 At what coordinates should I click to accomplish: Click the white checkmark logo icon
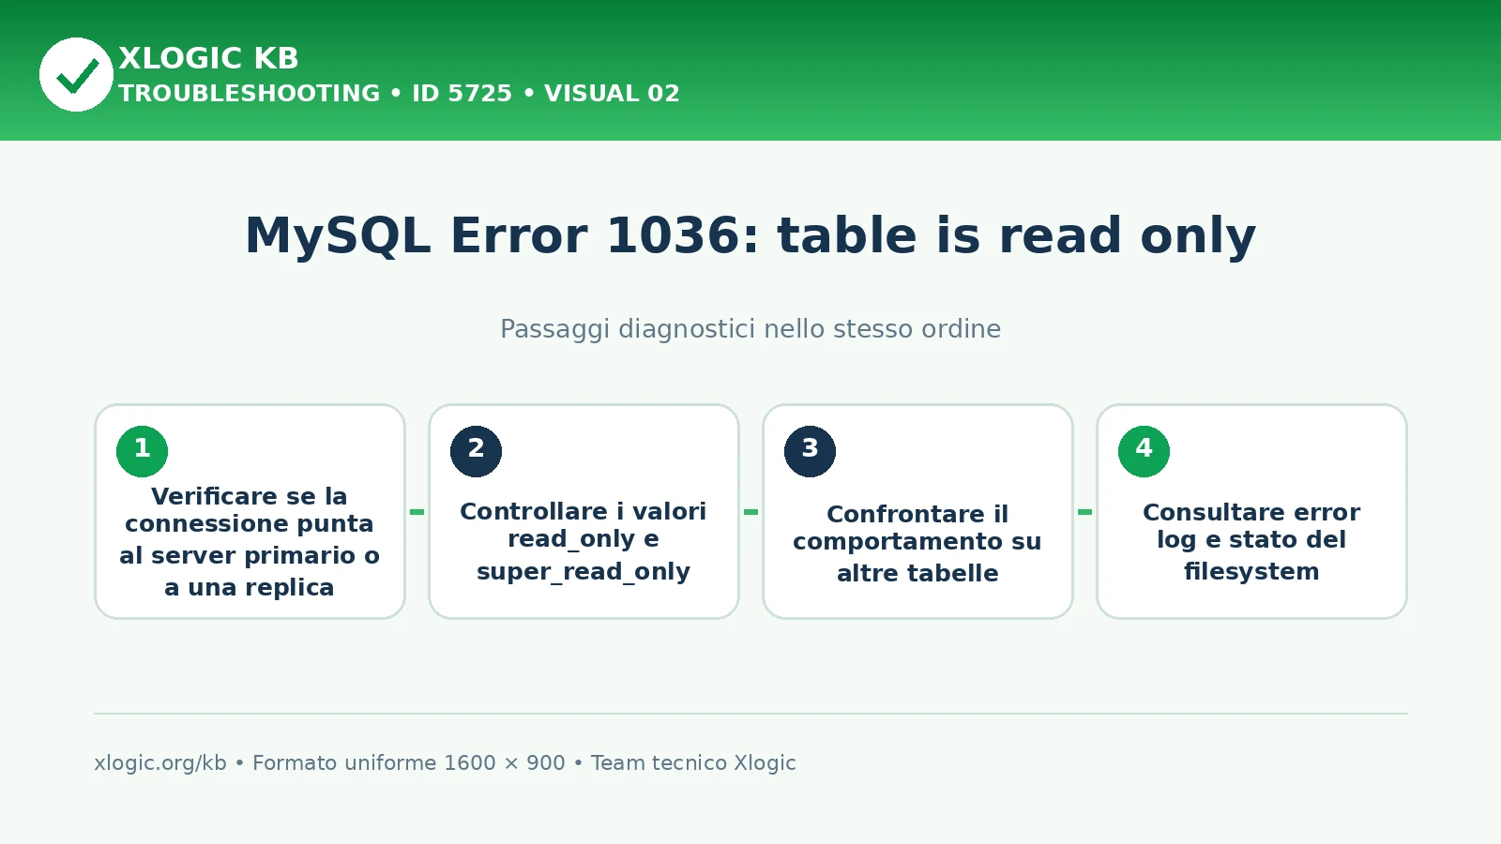[x=76, y=74]
